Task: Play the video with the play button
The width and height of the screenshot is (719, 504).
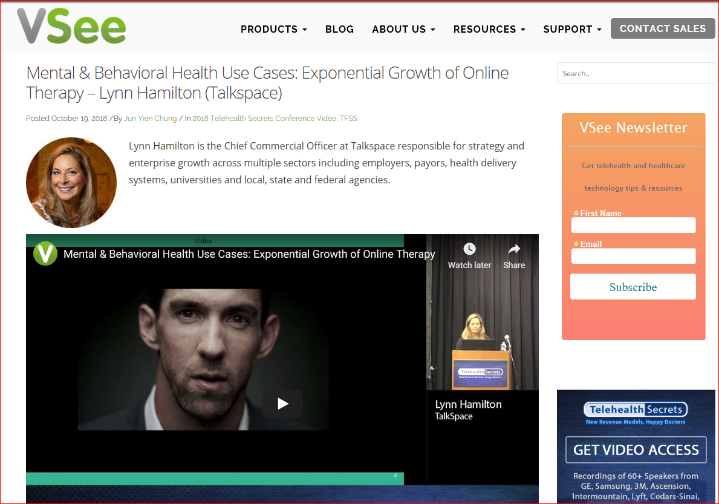Action: tap(282, 404)
